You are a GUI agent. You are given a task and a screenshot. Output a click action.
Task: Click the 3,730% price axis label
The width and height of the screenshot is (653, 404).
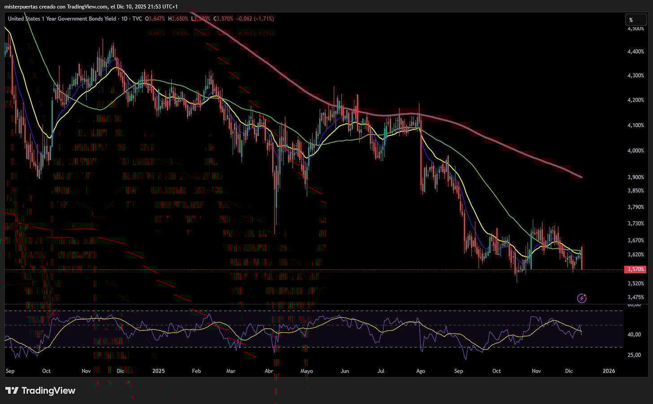[x=636, y=224]
